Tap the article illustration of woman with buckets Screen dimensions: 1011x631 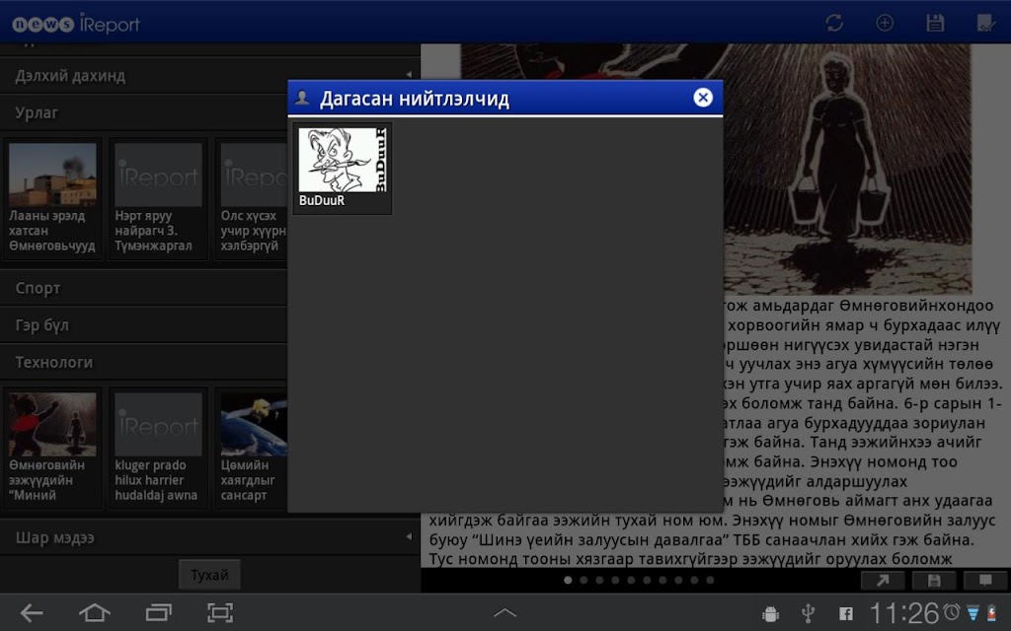point(847,169)
